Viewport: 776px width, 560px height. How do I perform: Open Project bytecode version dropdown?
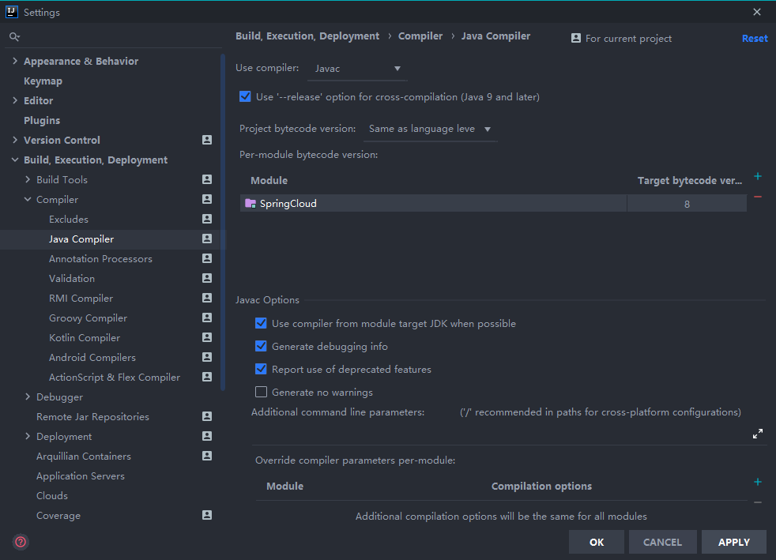tap(429, 129)
